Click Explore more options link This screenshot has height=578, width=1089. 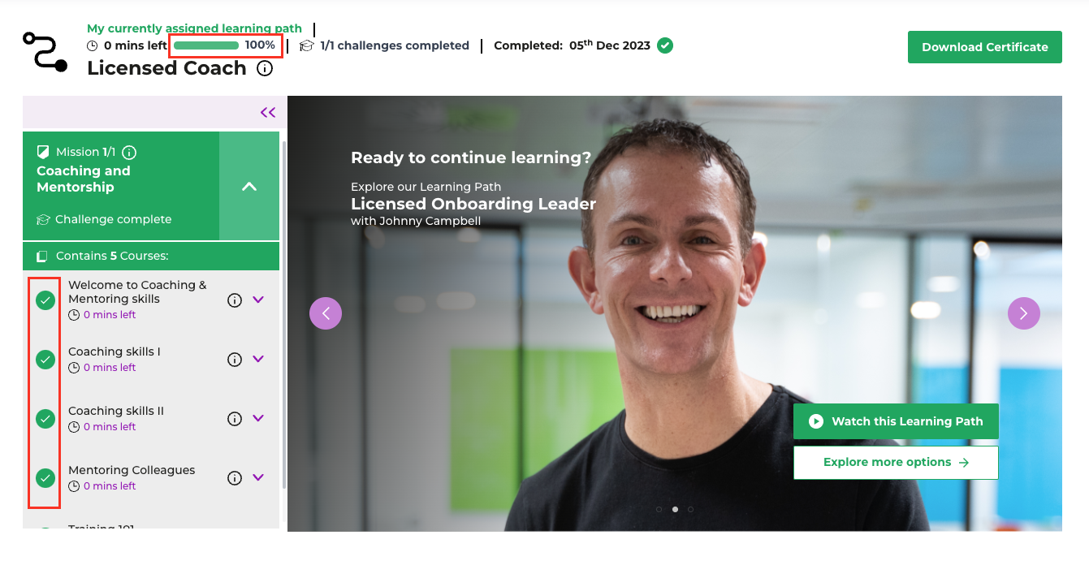(896, 463)
